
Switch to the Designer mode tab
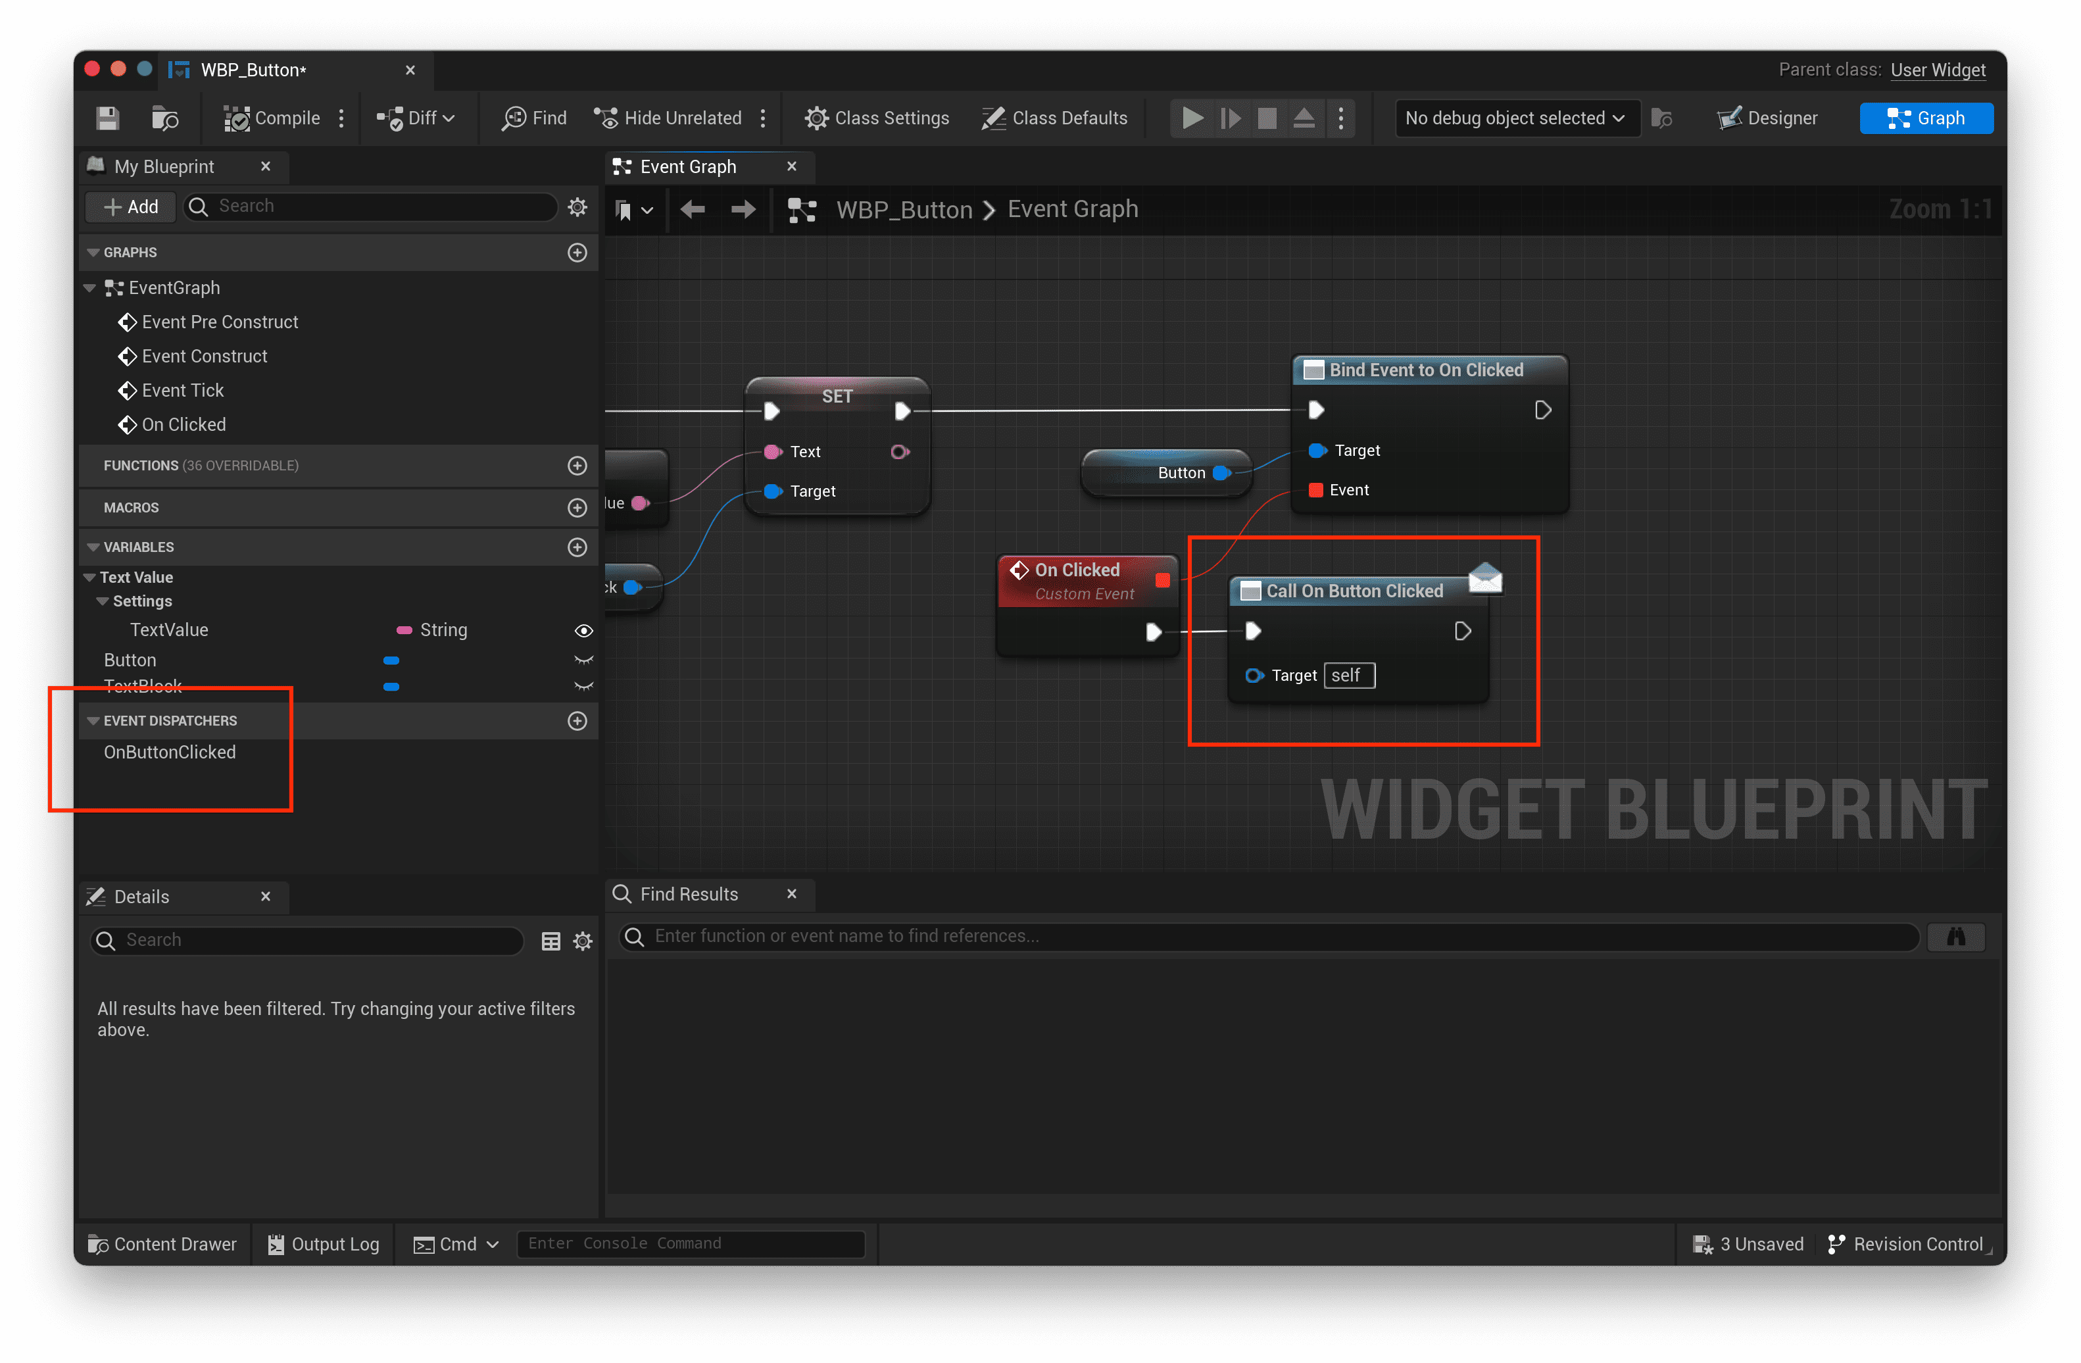pos(1767,118)
